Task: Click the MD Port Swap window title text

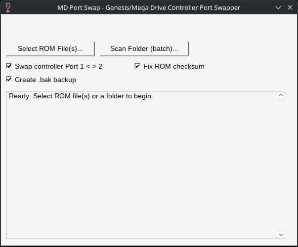Action: [x=149, y=7]
